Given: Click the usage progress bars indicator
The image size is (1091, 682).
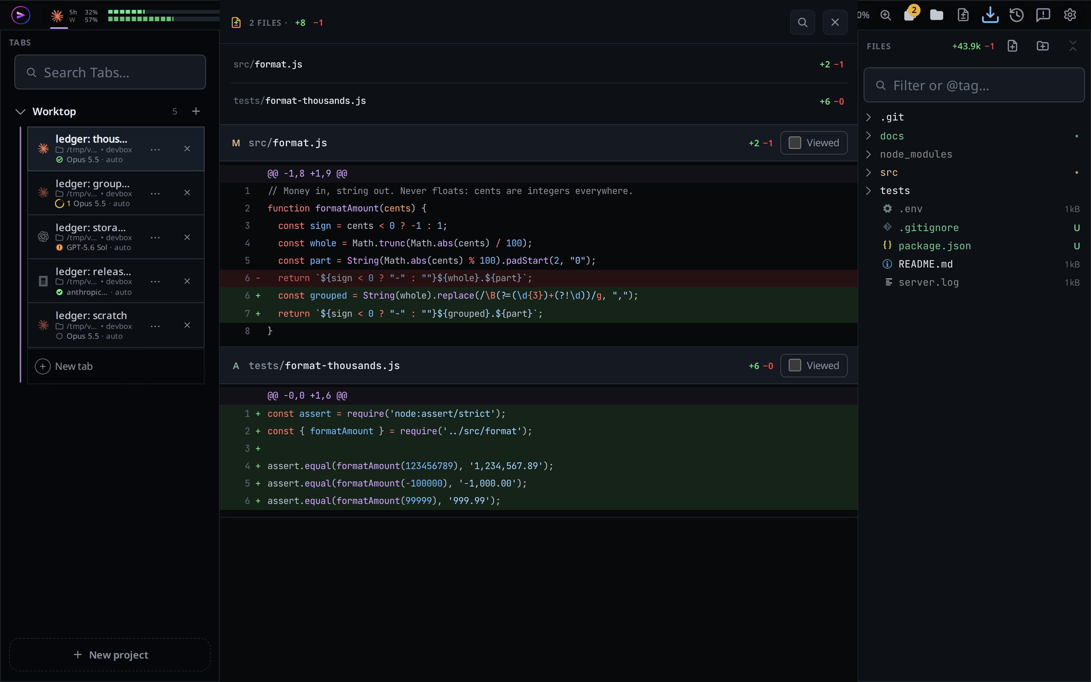Looking at the screenshot, I should pyautogui.click(x=164, y=15).
